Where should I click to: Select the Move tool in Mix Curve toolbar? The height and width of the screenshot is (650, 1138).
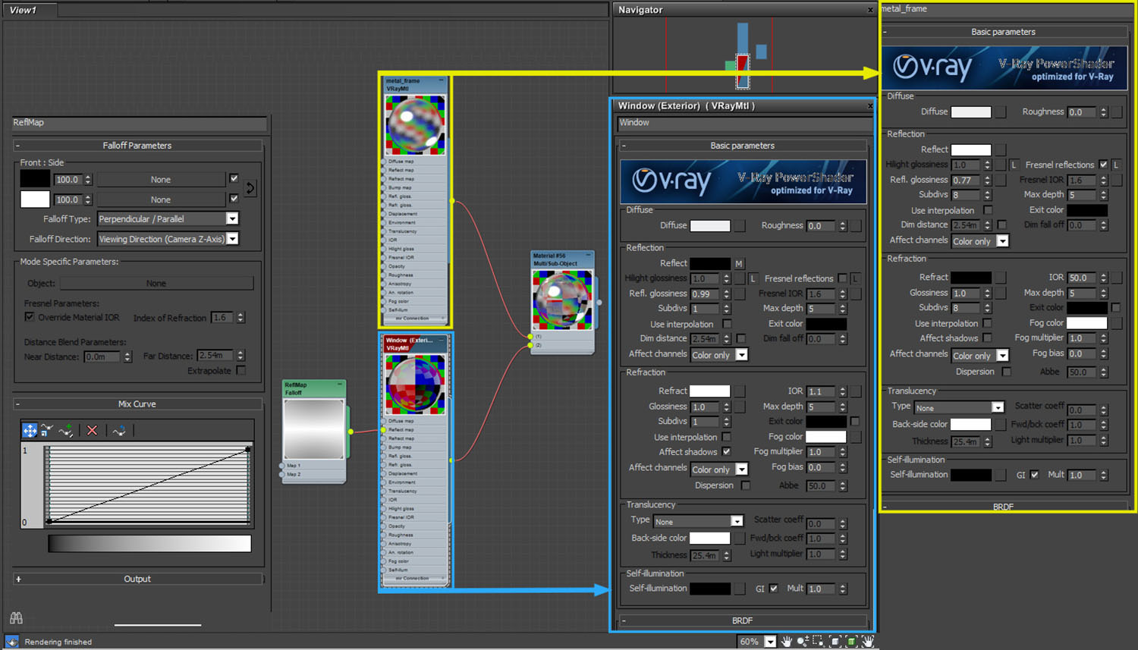[30, 431]
